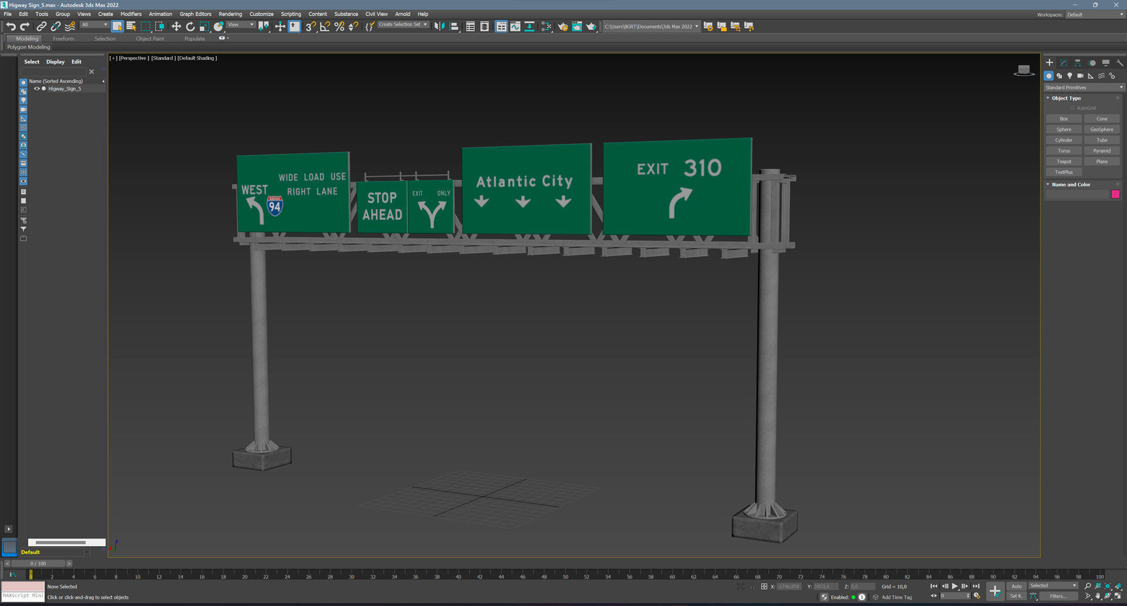
Task: Activate the Select and Rotate tool
Action: pos(190,26)
